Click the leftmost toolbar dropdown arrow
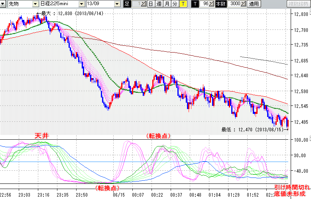The image size is (311, 199). 4,4
